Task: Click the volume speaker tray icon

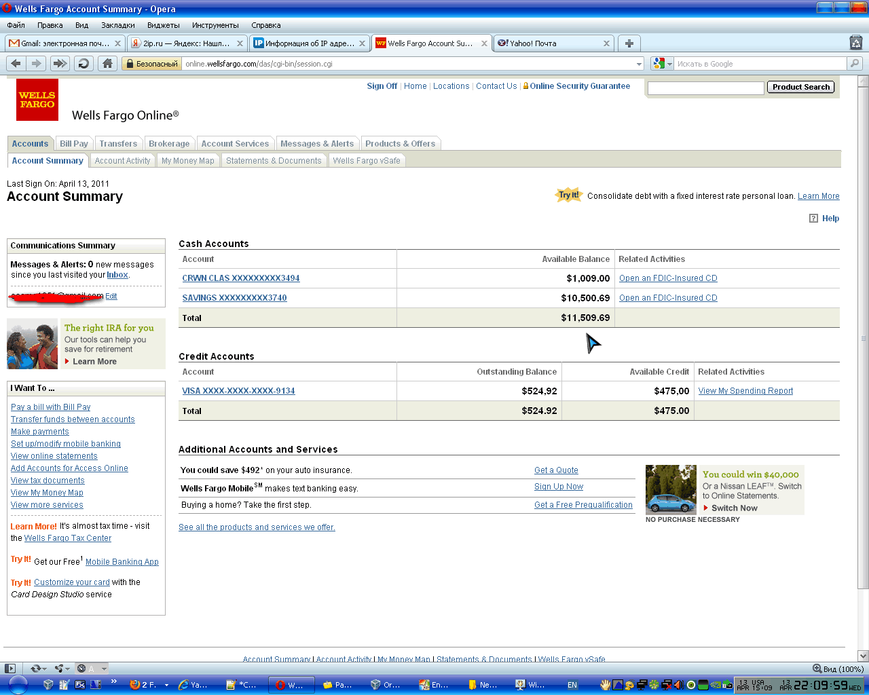Action: pyautogui.click(x=678, y=685)
